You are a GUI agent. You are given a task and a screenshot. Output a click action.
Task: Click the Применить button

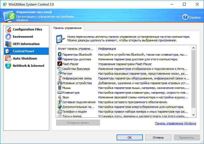187,138
